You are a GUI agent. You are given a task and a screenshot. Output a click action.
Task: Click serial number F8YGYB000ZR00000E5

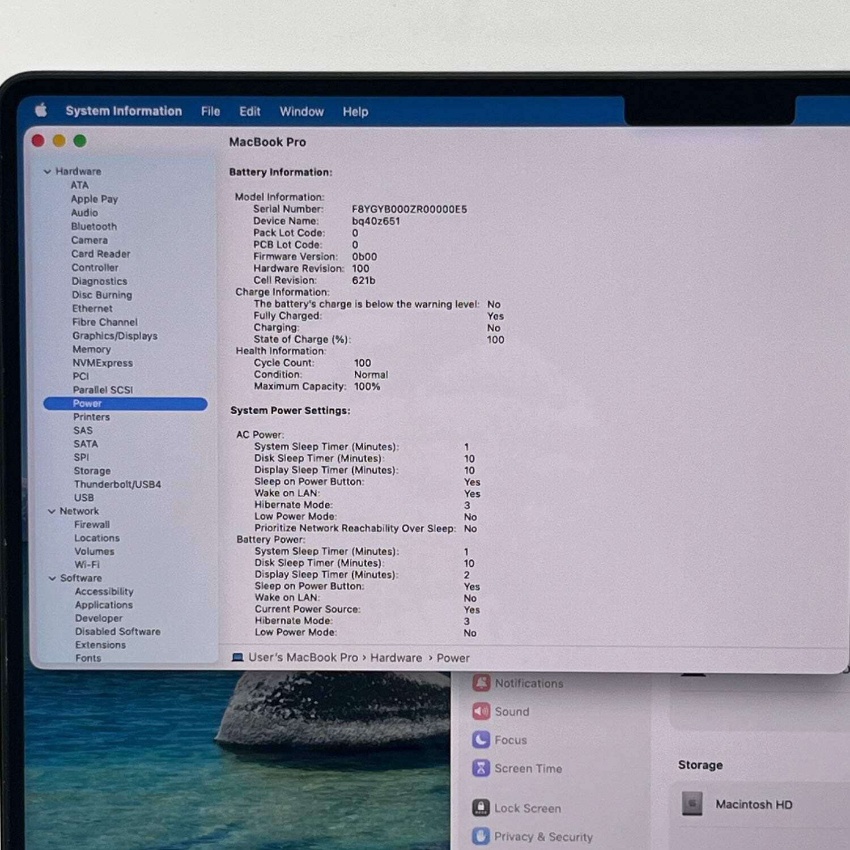click(409, 209)
